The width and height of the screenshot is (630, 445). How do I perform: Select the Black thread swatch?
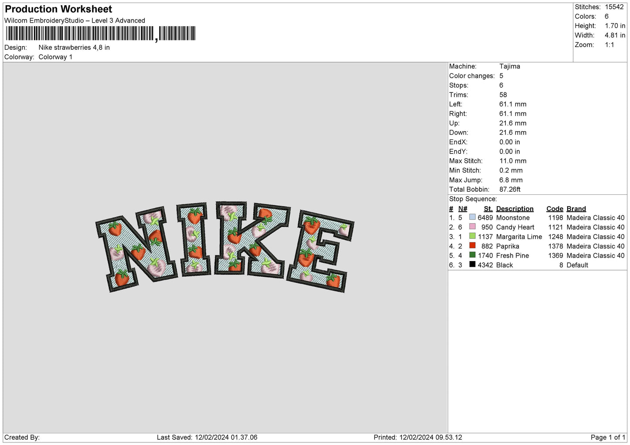[x=472, y=265]
